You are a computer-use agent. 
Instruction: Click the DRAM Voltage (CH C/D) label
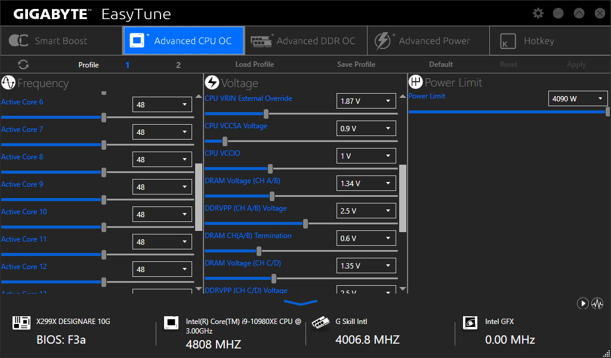coord(243,263)
